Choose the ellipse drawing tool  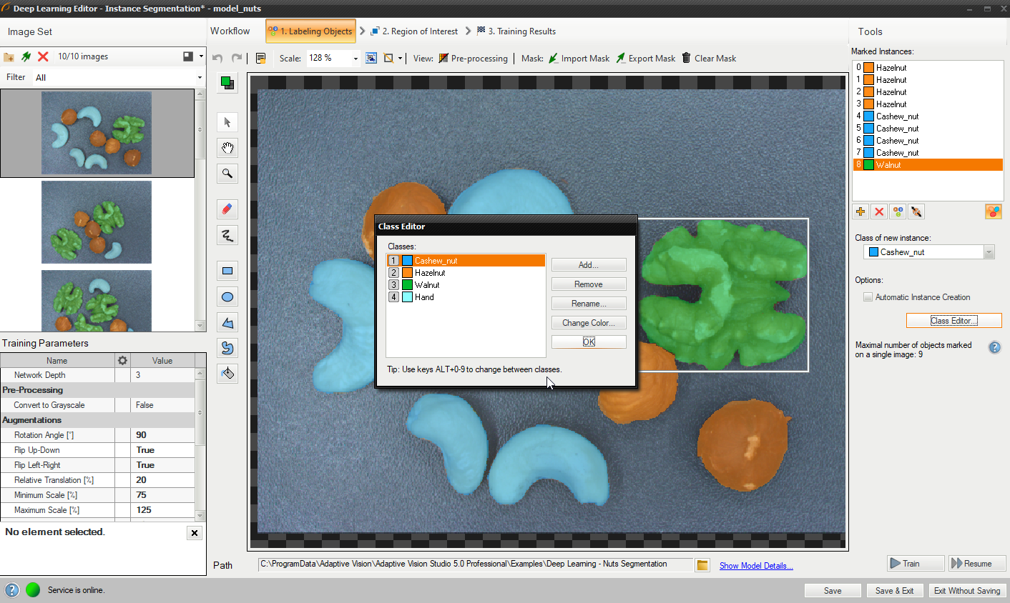click(x=227, y=297)
